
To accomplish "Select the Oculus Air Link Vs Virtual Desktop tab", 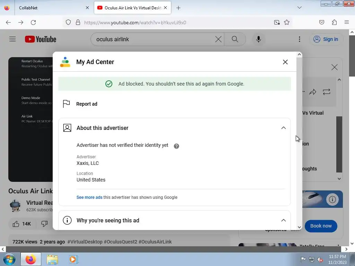I will (133, 8).
